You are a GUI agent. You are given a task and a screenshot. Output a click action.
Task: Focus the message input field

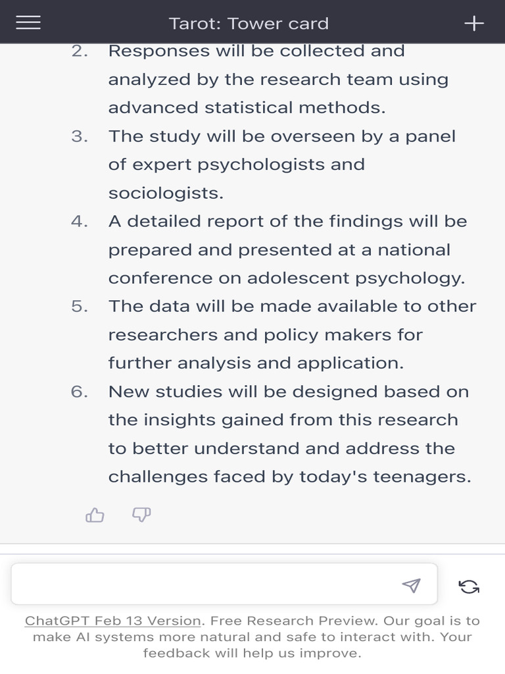(x=204, y=584)
